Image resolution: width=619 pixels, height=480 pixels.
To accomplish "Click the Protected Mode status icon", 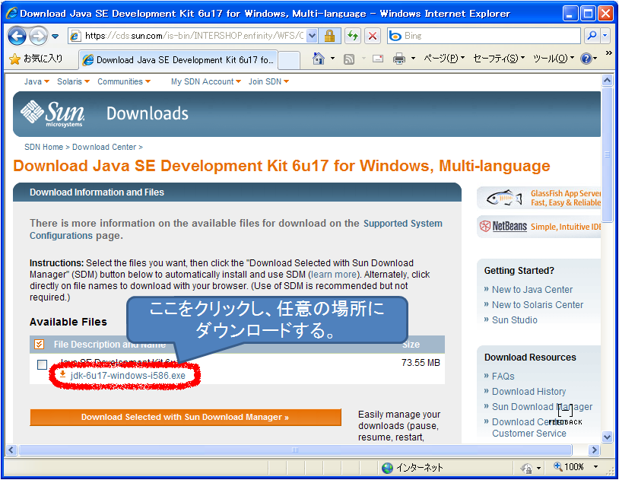I will click(526, 468).
